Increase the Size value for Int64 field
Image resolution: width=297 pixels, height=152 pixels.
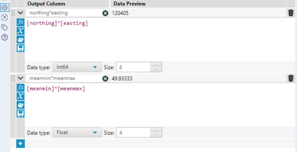point(156,65)
